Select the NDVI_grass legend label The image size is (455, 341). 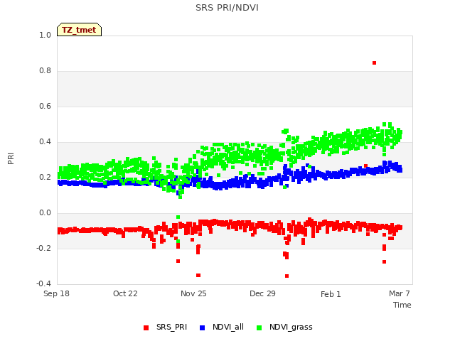291,327
